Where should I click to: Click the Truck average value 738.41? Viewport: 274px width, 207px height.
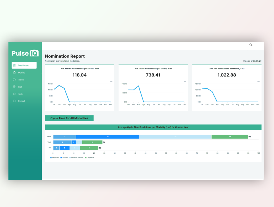click(153, 75)
